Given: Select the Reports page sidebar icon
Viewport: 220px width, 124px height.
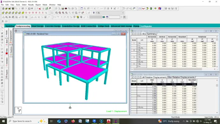Looking at the screenshot, I should click(x=7, y=74).
